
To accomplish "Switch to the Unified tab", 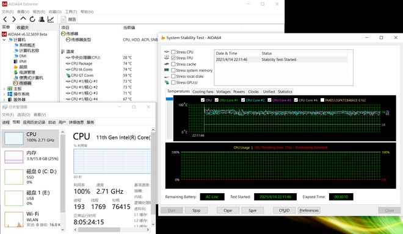I will (269, 91).
